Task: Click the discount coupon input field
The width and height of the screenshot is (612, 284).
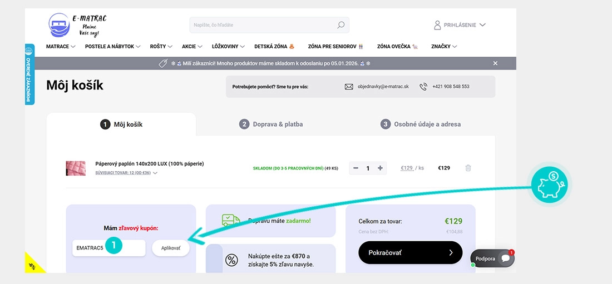Action: pos(109,248)
